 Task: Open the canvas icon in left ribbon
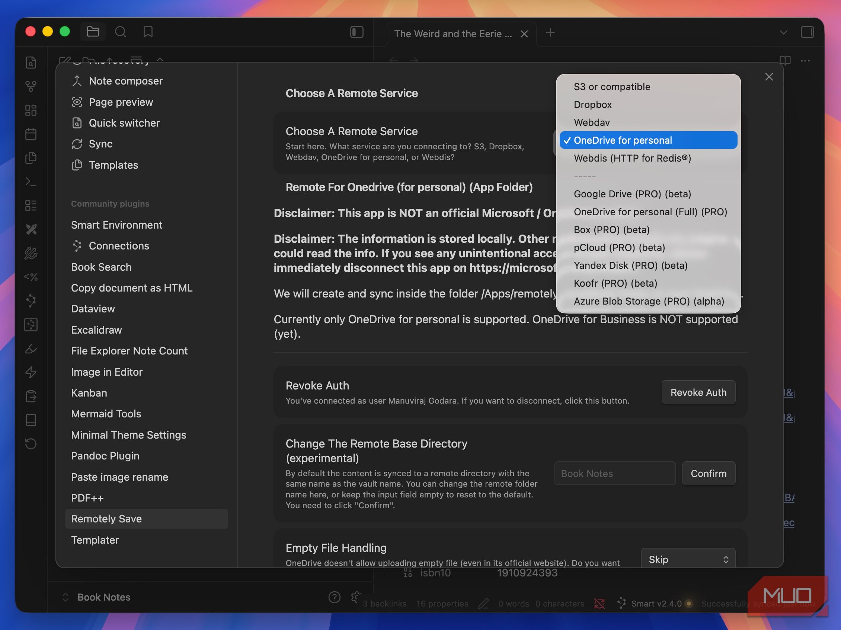(31, 110)
